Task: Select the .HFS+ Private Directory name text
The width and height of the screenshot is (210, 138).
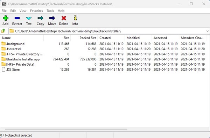Action: 24,54
